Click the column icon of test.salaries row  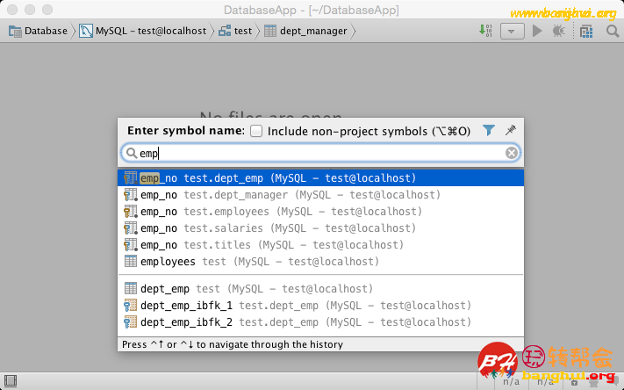(131, 228)
